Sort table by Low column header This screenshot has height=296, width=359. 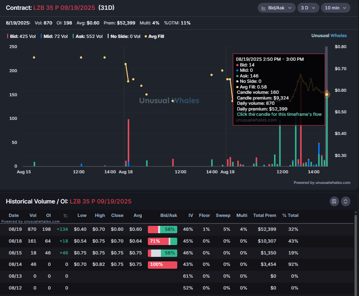tap(82, 215)
